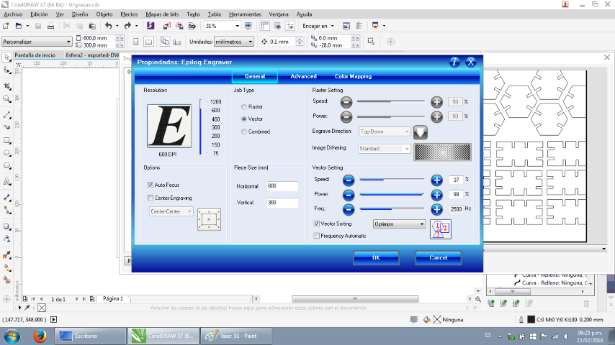Open the Herramientas menu
615x345 pixels.
[x=245, y=14]
